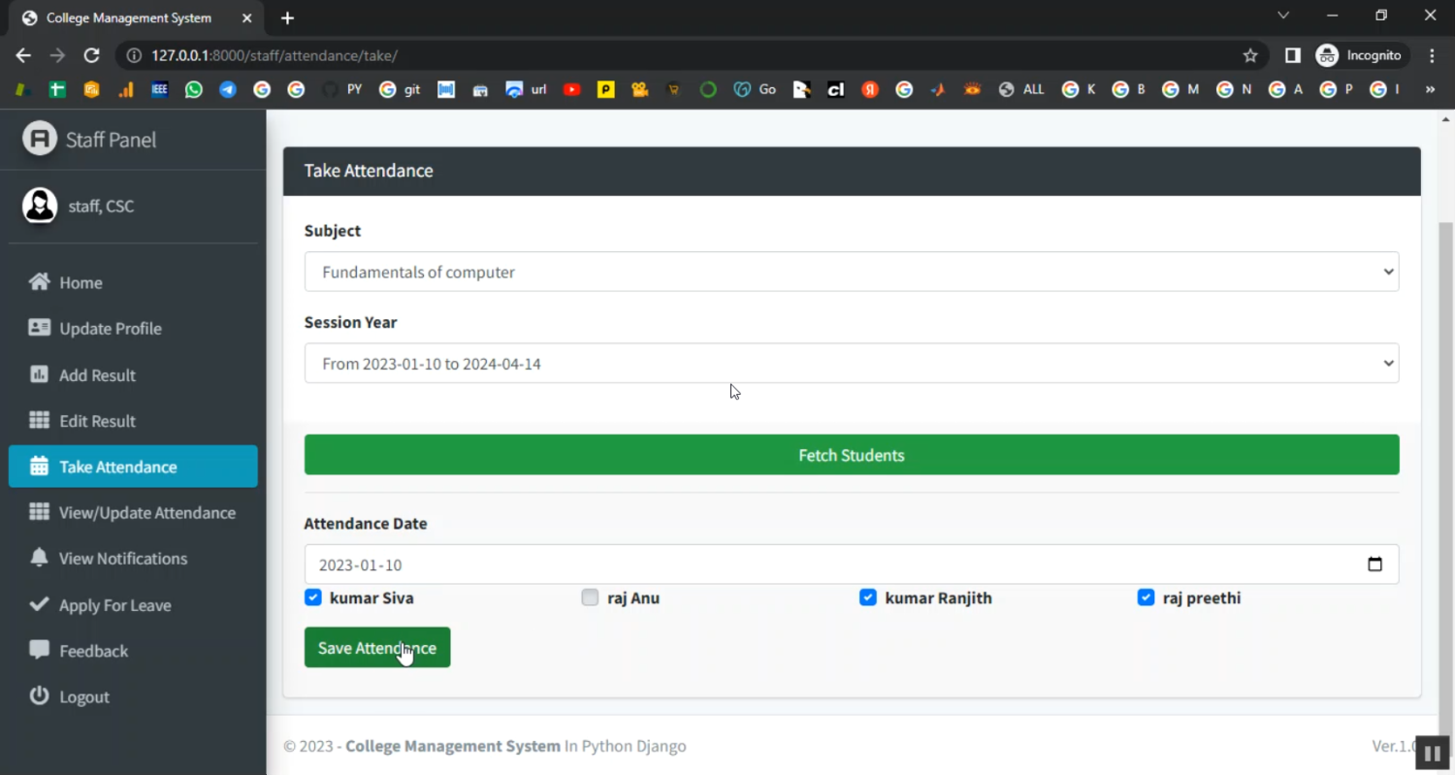Go to View/Update Attendance in sidebar
1455x775 pixels.
(146, 512)
